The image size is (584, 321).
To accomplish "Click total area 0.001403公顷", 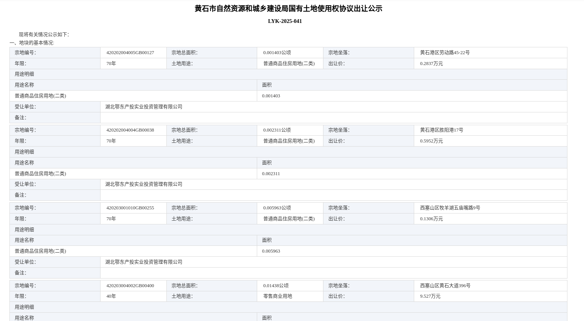I will tap(277, 53).
